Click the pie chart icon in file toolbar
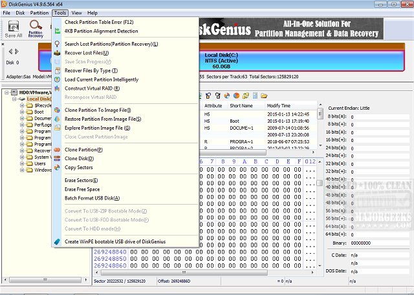The width and height of the screenshot is (414, 295). tap(236, 96)
